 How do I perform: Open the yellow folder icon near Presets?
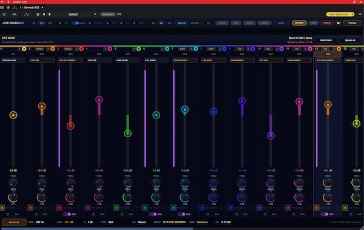(339, 23)
